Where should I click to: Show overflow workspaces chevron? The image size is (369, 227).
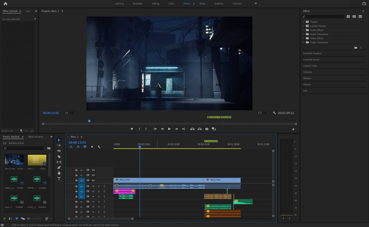255,3
